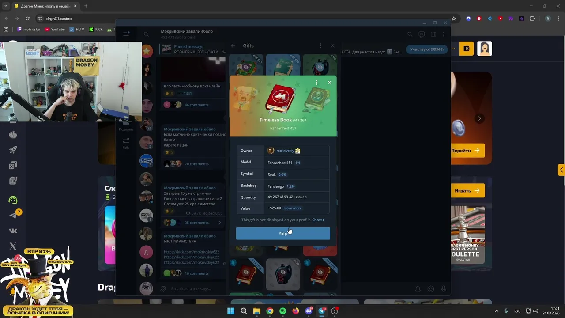Open the emoji picker in Telegram
Screen dimensions: 565x318
coord(431,289)
